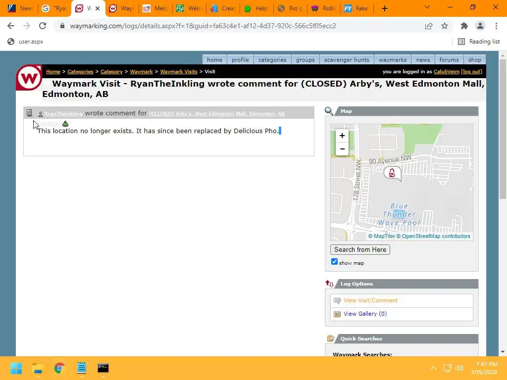The width and height of the screenshot is (507, 380).
Task: Click the address bar URL
Action: pyautogui.click(x=203, y=26)
